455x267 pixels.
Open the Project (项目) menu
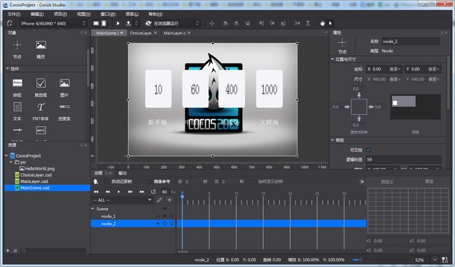(x=60, y=14)
